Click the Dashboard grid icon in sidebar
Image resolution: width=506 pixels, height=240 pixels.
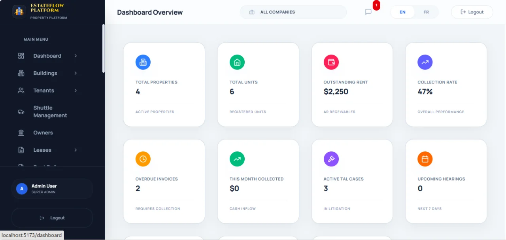pos(21,56)
